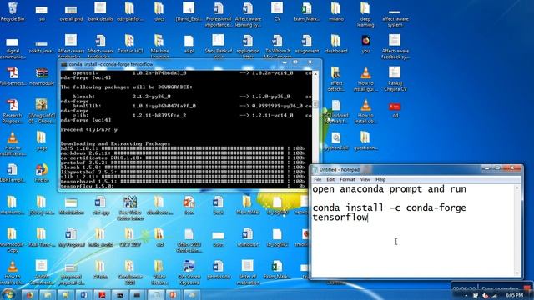The height and width of the screenshot is (300, 534).
Task: Open the 'letter of motivation' file
Action: pyautogui.click(x=248, y=272)
